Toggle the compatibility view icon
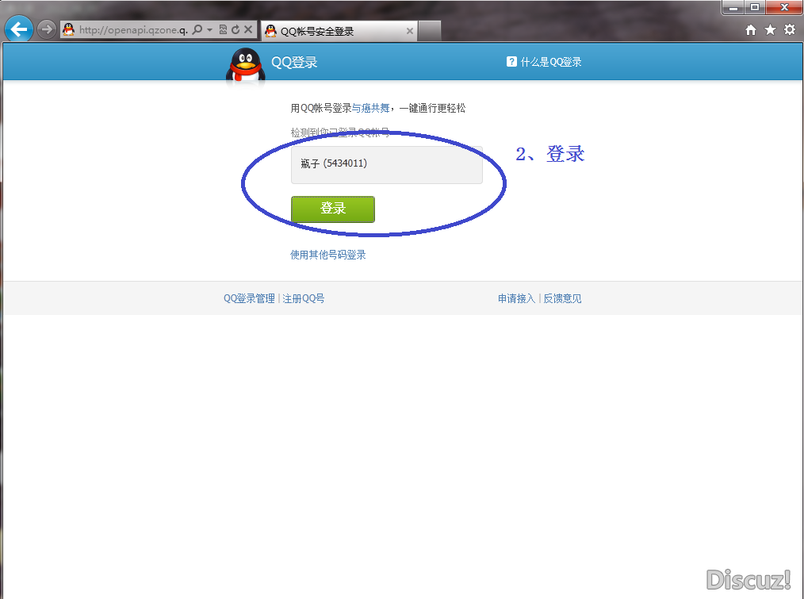This screenshot has height=599, width=804. [x=223, y=30]
